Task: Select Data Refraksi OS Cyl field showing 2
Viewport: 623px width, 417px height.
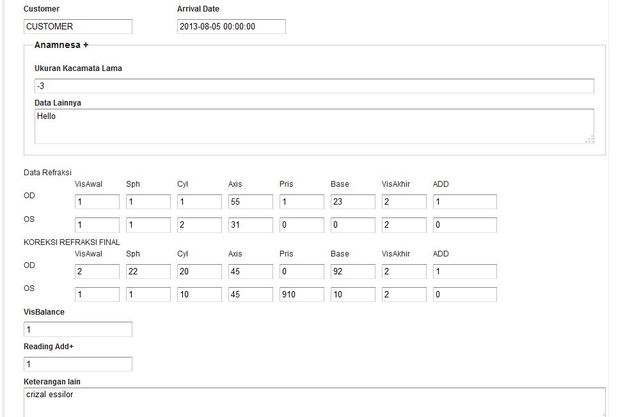Action: (200, 224)
